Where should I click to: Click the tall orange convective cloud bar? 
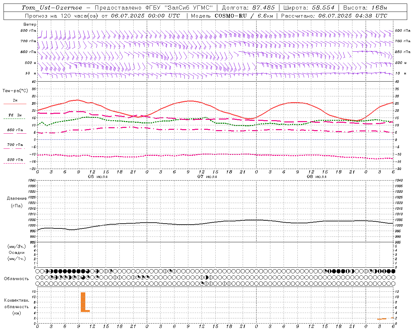click(83, 302)
